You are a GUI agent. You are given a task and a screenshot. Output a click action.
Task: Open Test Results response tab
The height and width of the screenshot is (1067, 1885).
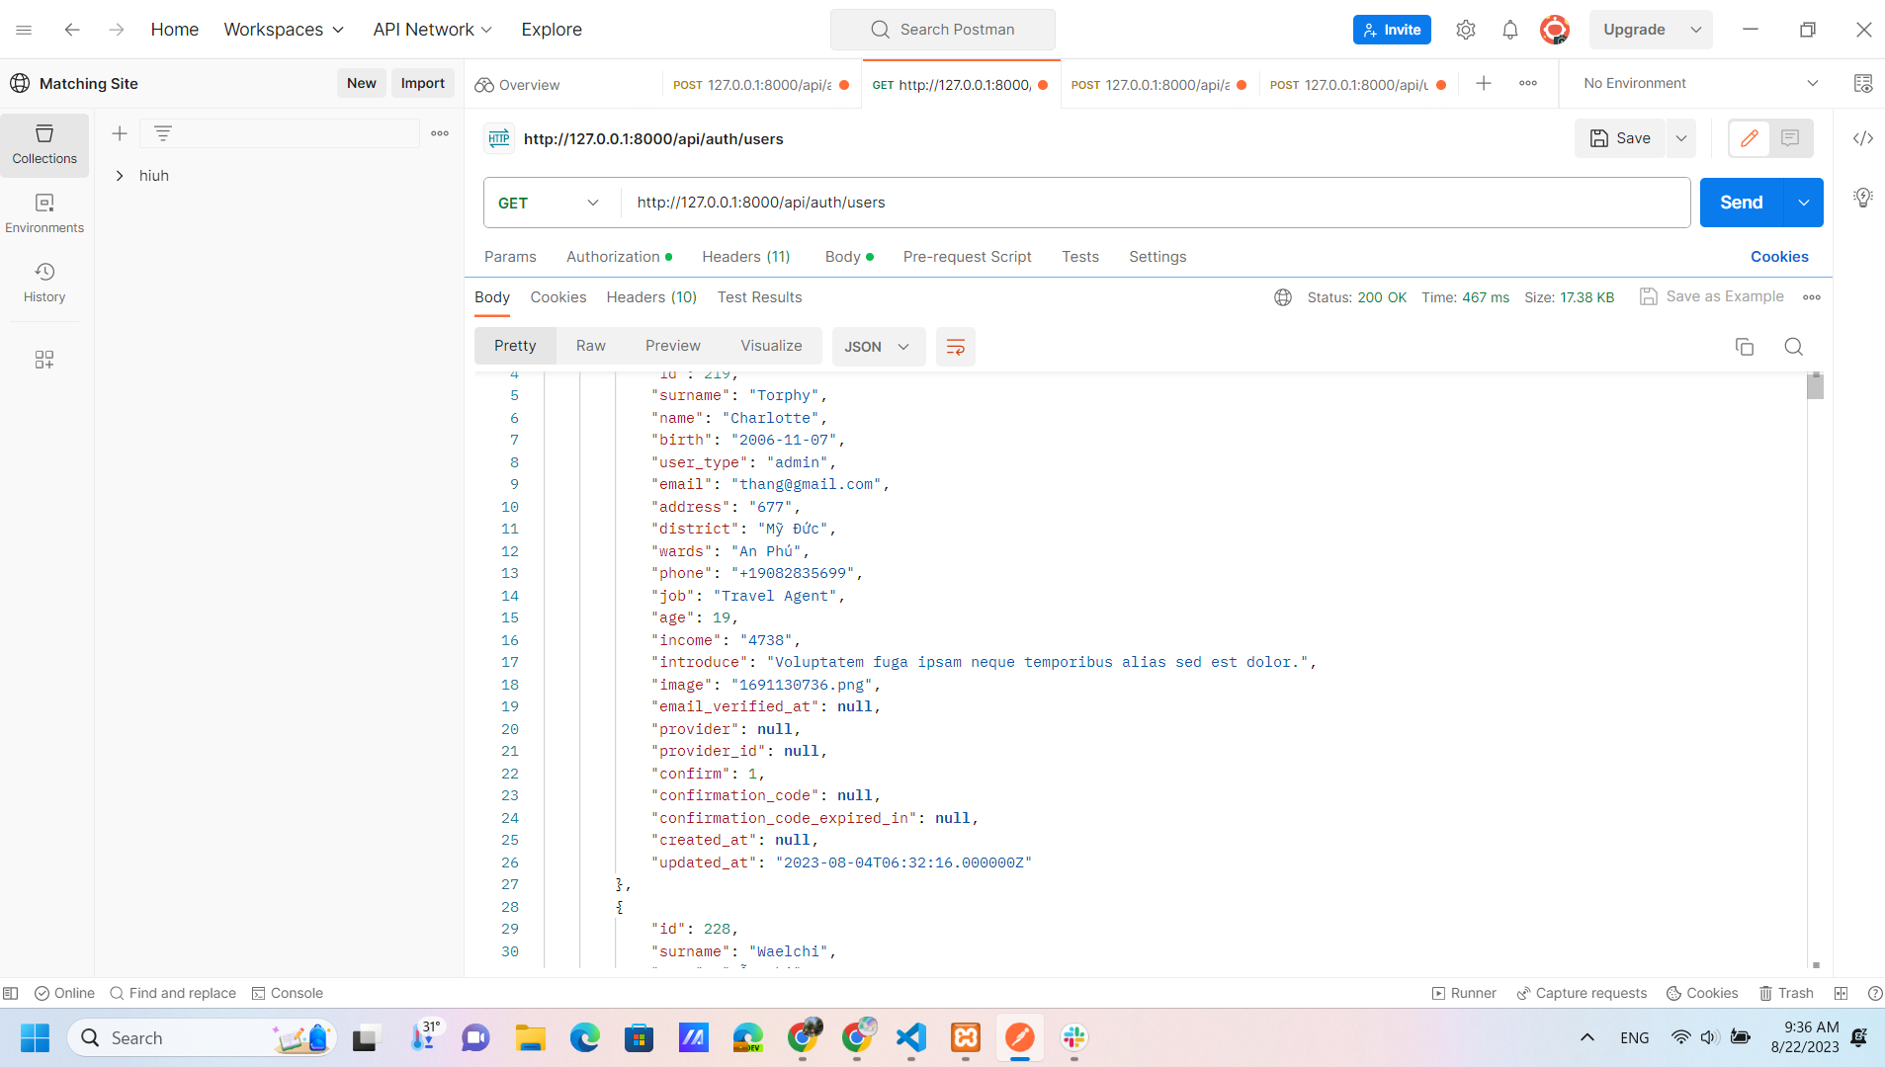pyautogui.click(x=759, y=297)
